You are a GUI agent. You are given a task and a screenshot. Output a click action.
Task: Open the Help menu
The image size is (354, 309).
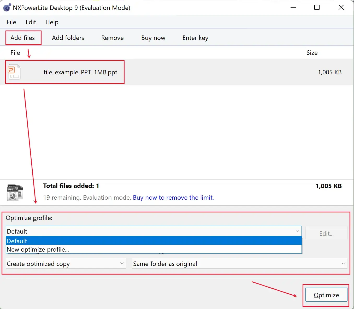pos(52,22)
